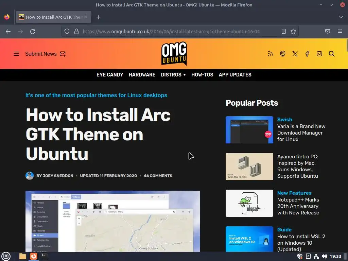Viewport: 348px width, 261px height.
Task: Open Firefox application menu hamburger icon
Action: point(340,31)
